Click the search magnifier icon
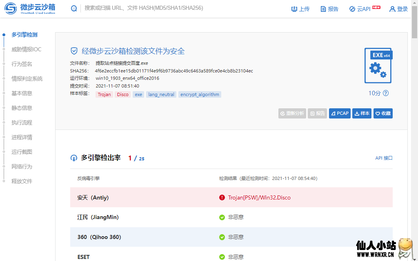 [74, 9]
